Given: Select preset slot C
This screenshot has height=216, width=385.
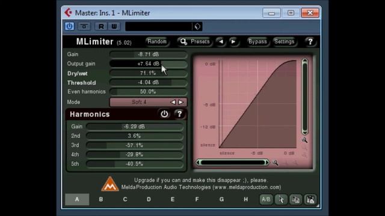Looking at the screenshot, I should pos(125,199).
